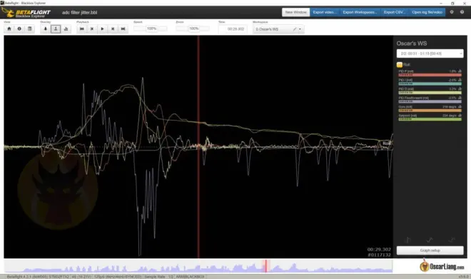
Task: Toggle the table view icon in View group
Action: pyautogui.click(x=29, y=29)
